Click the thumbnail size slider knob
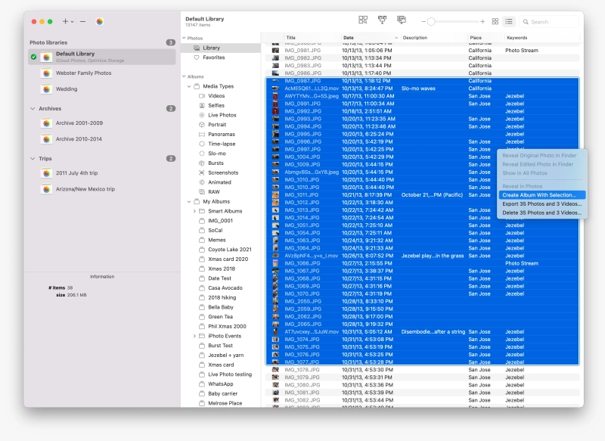605x441 pixels. pos(431,21)
